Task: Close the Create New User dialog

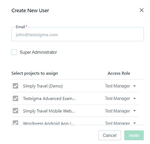Action: 142,10
